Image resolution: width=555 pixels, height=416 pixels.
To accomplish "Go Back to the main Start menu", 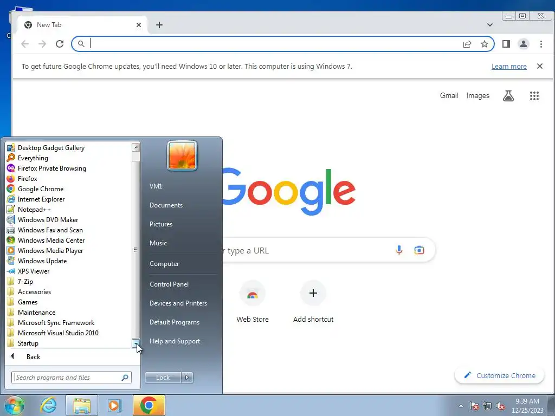I will pos(73,356).
